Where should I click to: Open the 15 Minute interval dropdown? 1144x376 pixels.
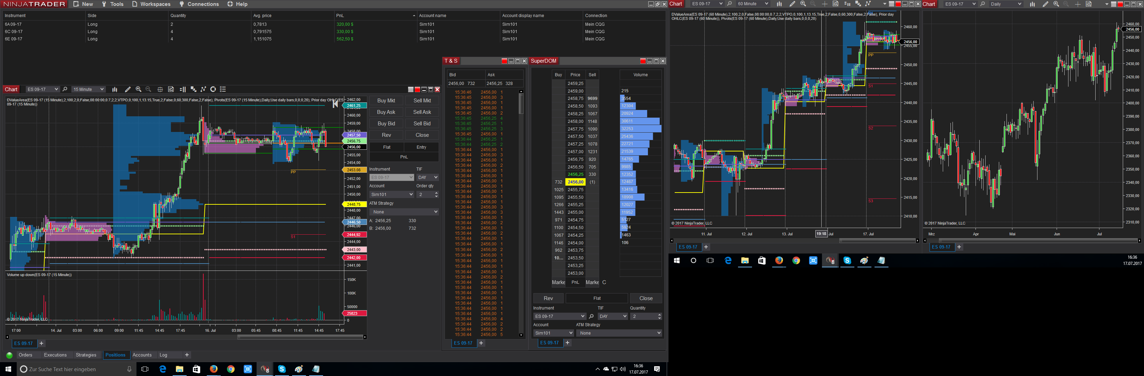click(x=88, y=89)
